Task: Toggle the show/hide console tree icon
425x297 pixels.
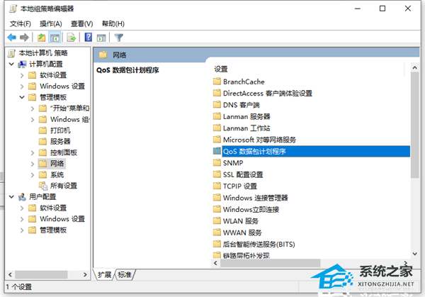Action: (x=55, y=38)
